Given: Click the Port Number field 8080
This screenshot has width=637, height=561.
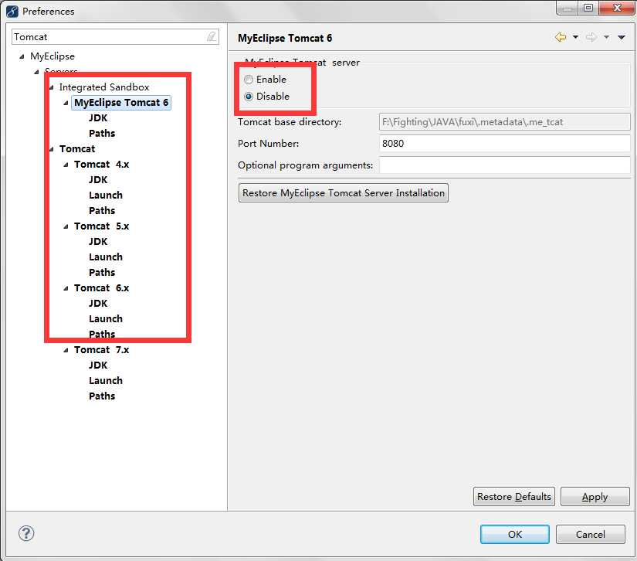Looking at the screenshot, I should tap(504, 144).
